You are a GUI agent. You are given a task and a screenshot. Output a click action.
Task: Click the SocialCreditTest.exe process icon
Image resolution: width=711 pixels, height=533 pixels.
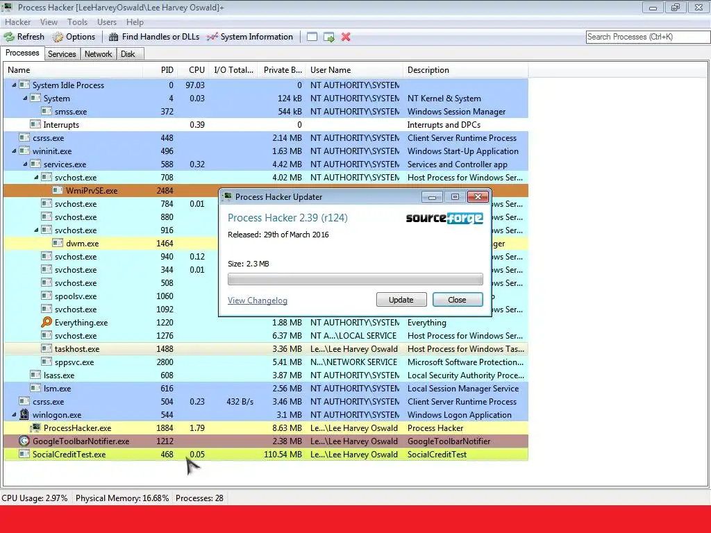[x=24, y=454]
